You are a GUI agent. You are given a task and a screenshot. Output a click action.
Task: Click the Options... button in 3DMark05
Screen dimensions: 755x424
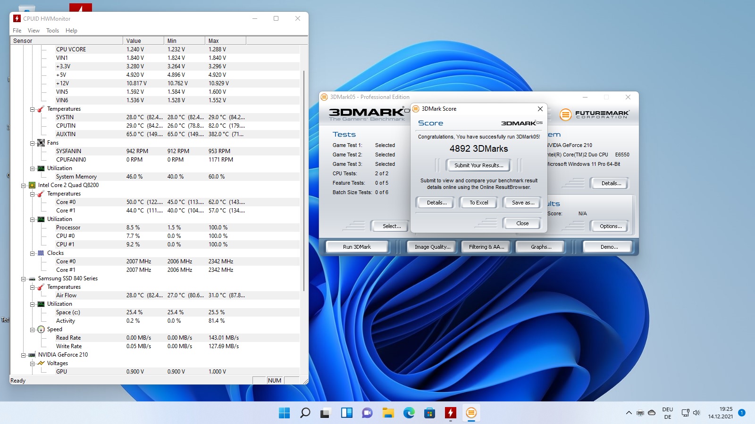click(x=611, y=226)
